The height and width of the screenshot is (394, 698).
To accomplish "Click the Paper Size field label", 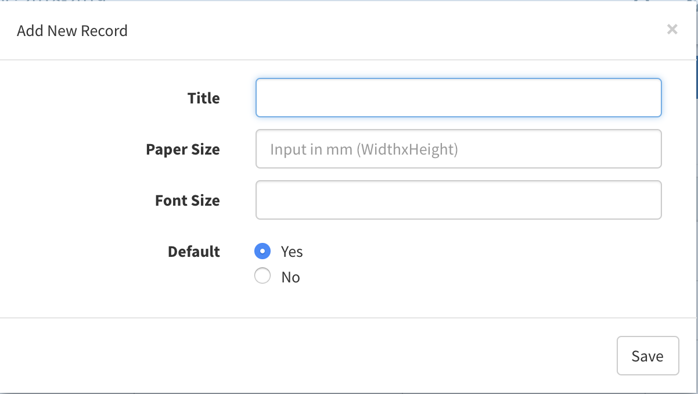I will 182,149.
